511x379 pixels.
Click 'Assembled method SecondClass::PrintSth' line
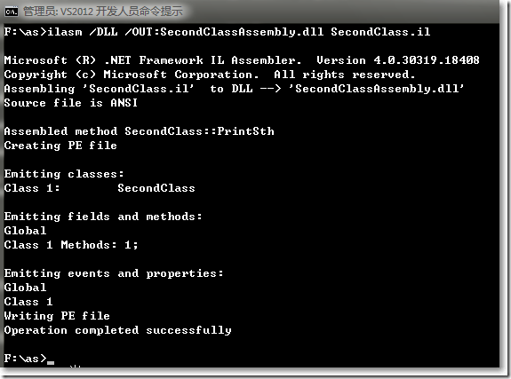click(x=140, y=131)
